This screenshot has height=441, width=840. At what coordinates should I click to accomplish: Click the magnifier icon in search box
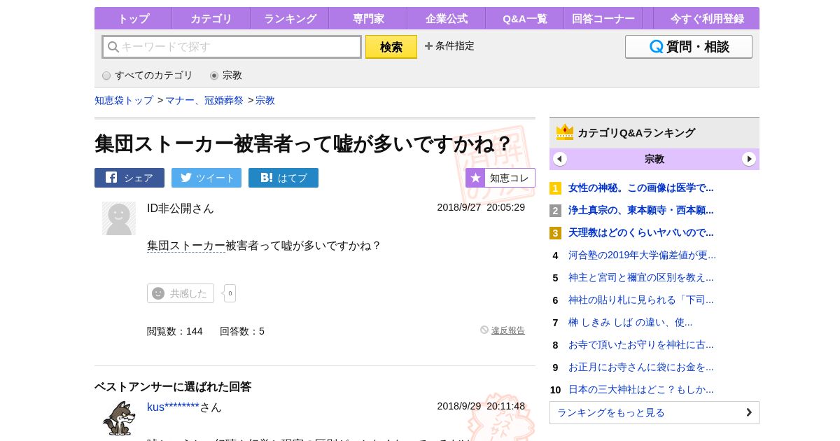coord(113,47)
